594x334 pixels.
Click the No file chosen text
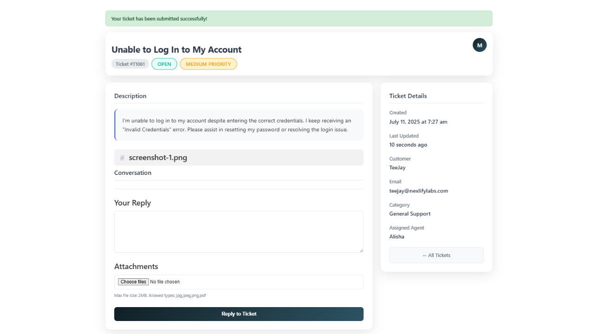pos(165,282)
